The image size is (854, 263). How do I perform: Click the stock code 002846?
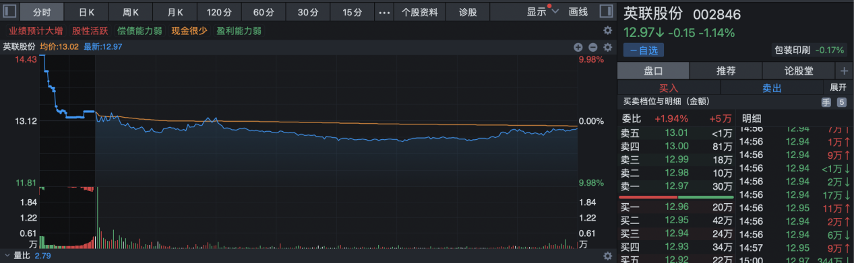pyautogui.click(x=717, y=14)
